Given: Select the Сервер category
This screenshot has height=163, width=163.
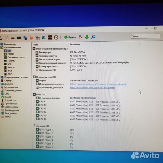Looking at the screenshot, I should click(x=6, y=81).
